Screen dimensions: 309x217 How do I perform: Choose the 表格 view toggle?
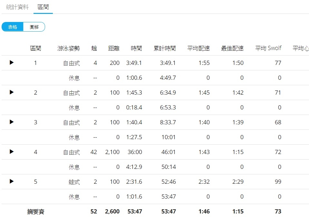coord(13,27)
